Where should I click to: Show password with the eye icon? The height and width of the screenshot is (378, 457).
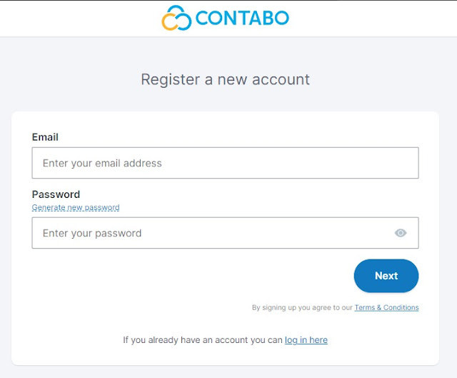[x=401, y=233]
